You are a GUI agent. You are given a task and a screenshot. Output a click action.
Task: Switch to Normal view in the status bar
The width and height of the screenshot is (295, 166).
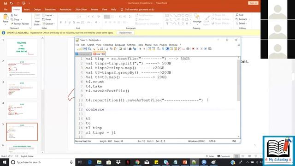pyautogui.click(x=236, y=156)
